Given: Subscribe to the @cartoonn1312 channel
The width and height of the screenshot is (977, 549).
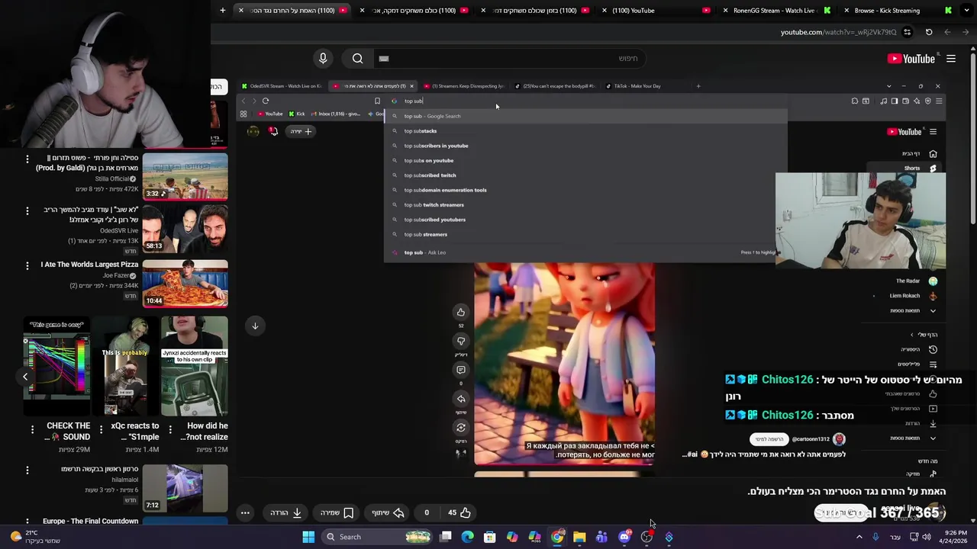Looking at the screenshot, I should (769, 439).
